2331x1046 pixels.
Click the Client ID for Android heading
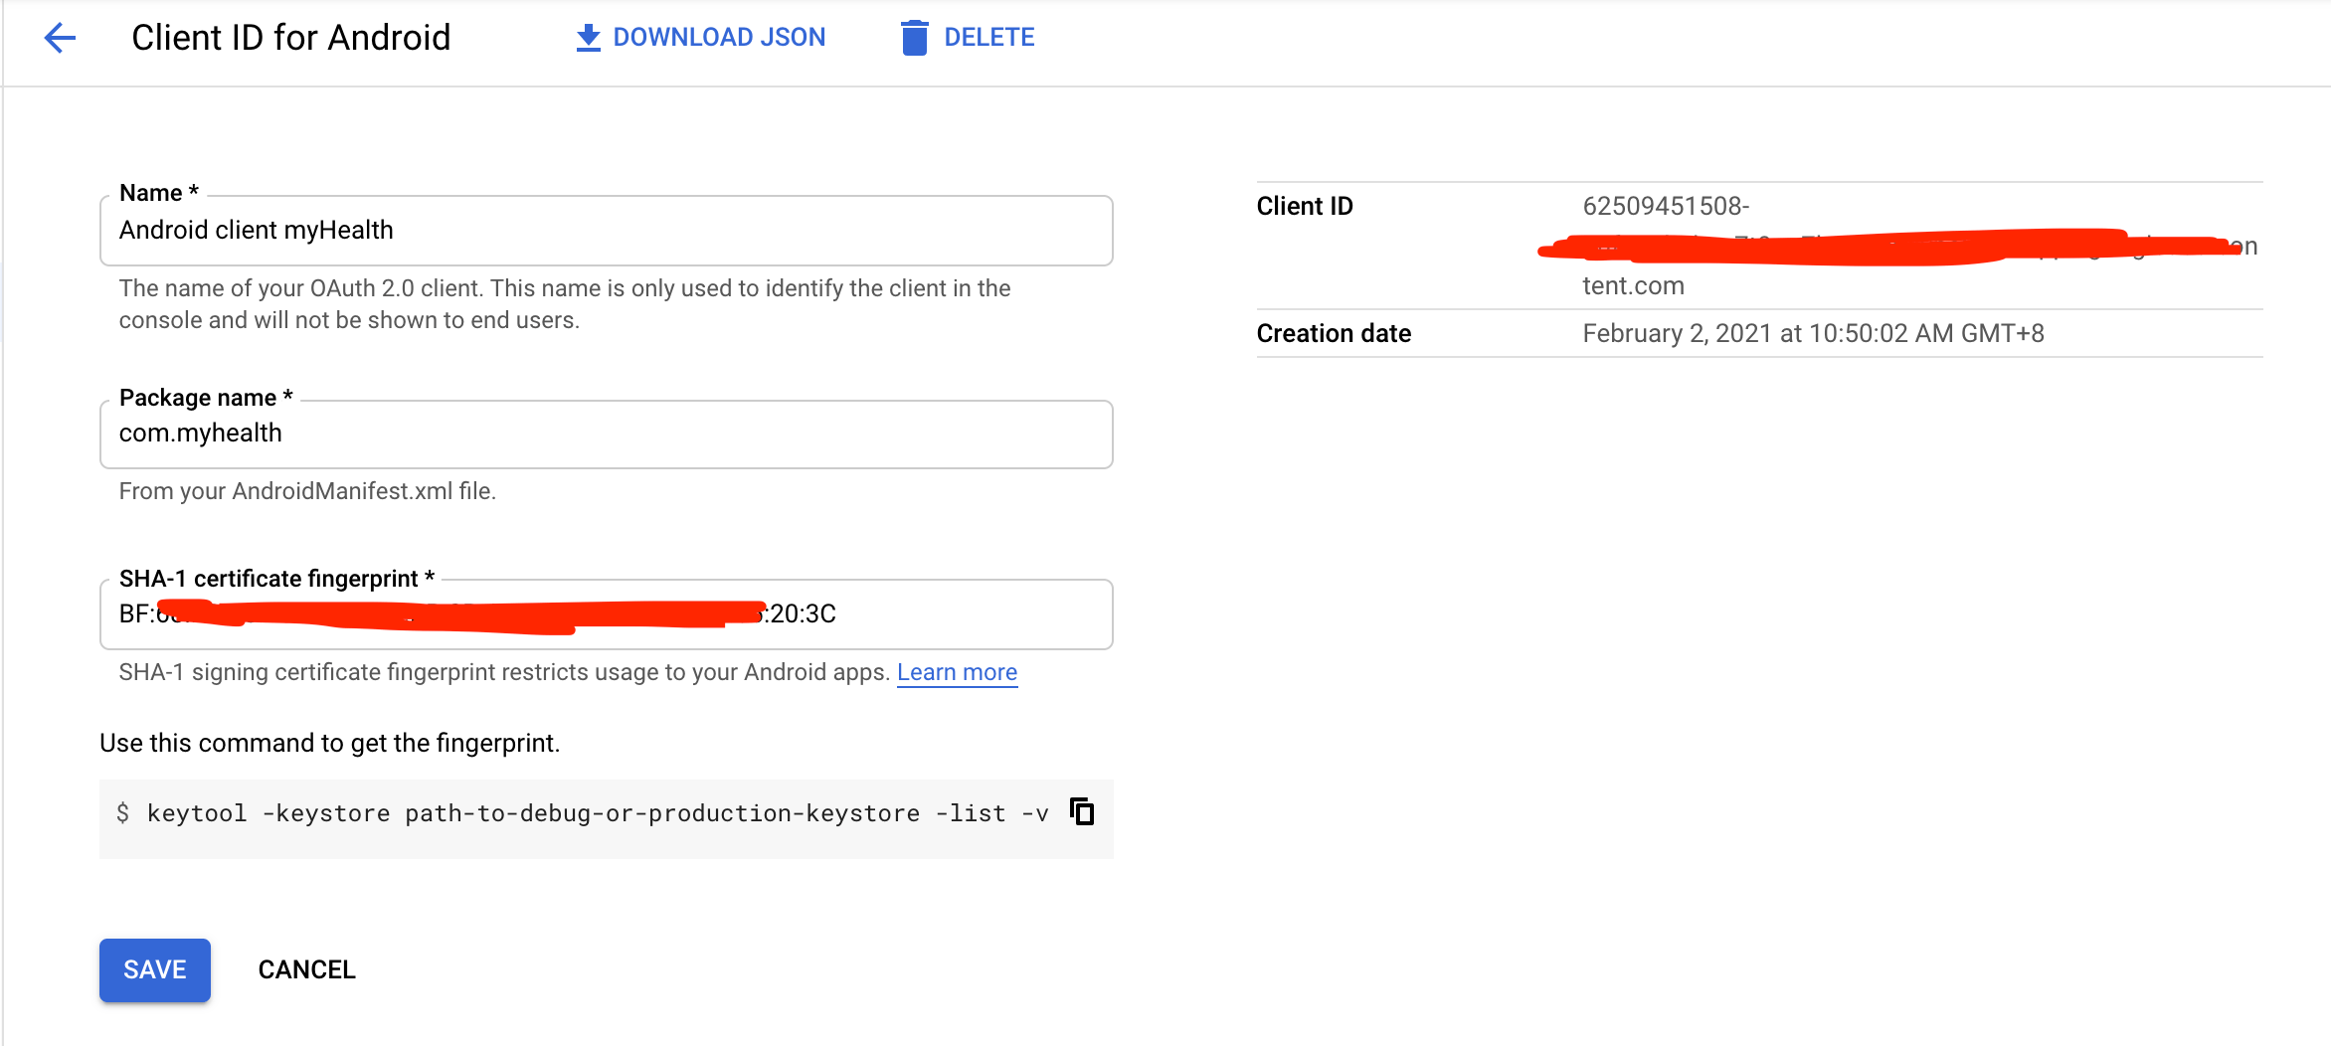click(290, 38)
